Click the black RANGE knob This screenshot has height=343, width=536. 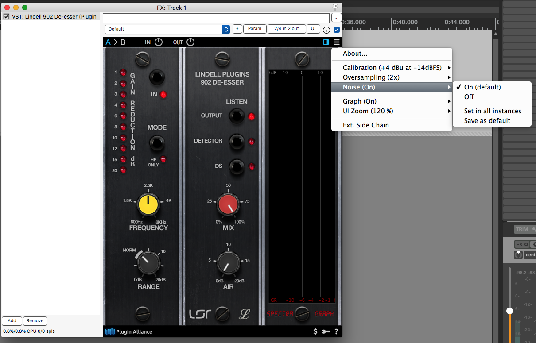[148, 263]
